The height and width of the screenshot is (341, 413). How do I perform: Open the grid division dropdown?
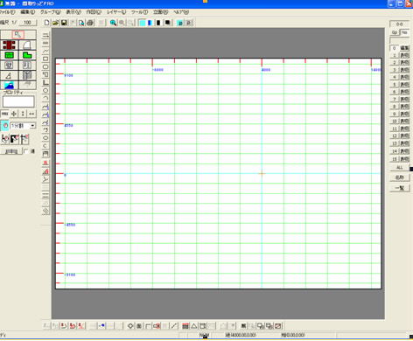coord(32,126)
